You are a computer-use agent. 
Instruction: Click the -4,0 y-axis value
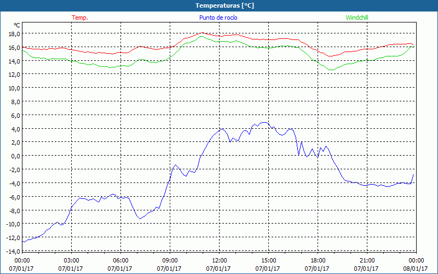[x=15, y=183]
